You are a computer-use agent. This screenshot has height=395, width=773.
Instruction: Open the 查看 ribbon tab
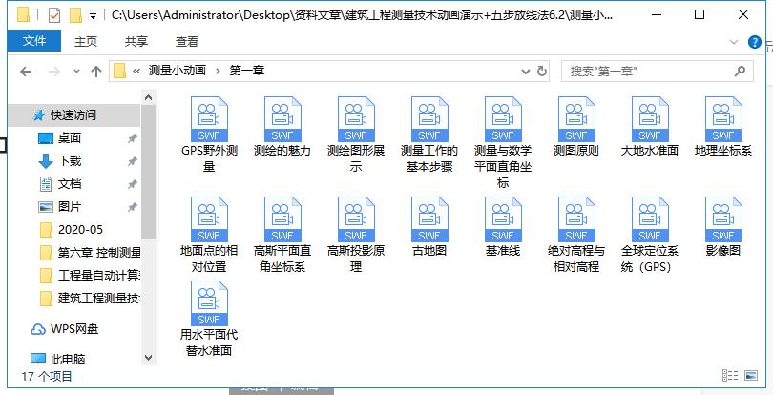(186, 41)
